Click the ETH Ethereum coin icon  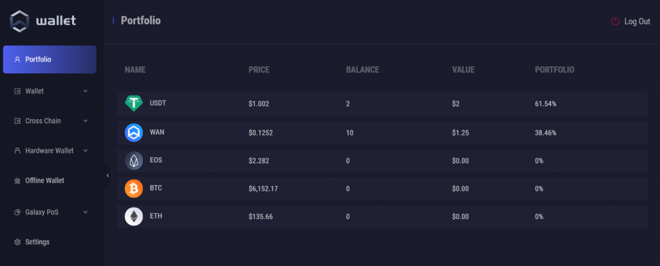click(x=133, y=216)
